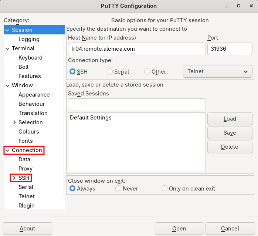Click the Delete session button
This screenshot has height=236, width=258.
[x=230, y=147]
